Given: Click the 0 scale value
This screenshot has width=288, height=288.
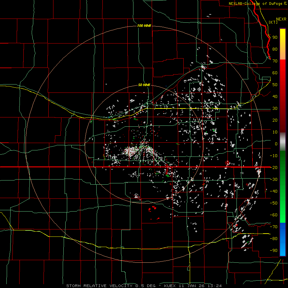Looking at the screenshot, I should point(276,144).
